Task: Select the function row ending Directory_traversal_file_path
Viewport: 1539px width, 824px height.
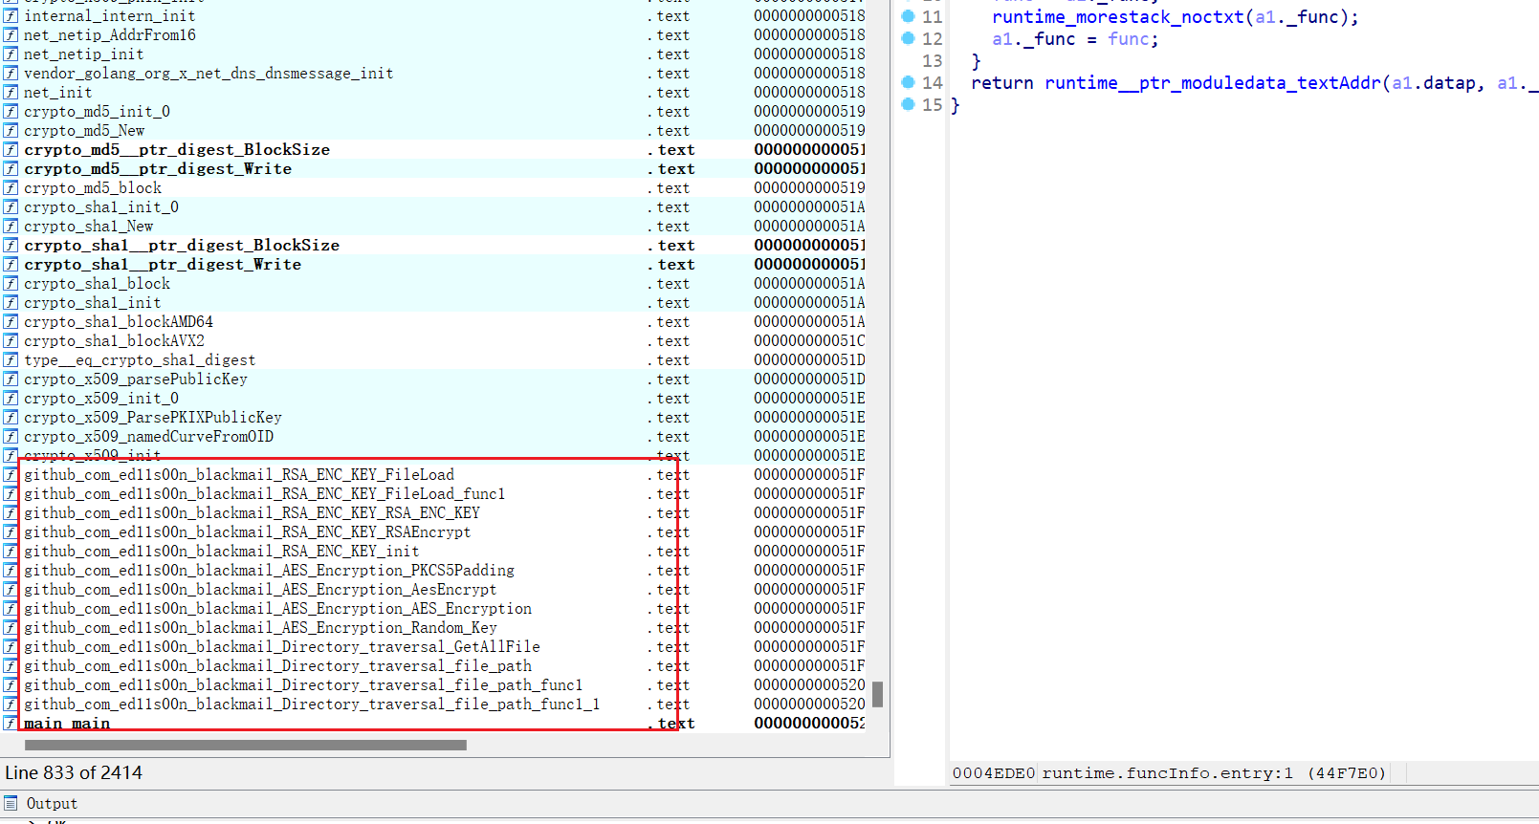Action: coord(277,666)
